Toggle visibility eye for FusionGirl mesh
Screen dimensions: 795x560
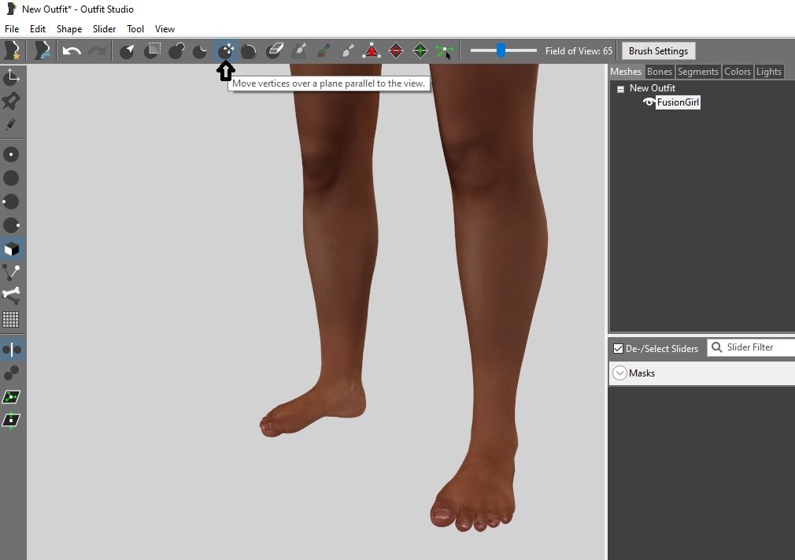click(x=649, y=102)
